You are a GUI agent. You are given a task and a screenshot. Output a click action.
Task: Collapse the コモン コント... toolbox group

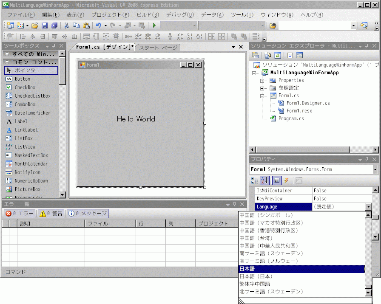tap(7, 62)
